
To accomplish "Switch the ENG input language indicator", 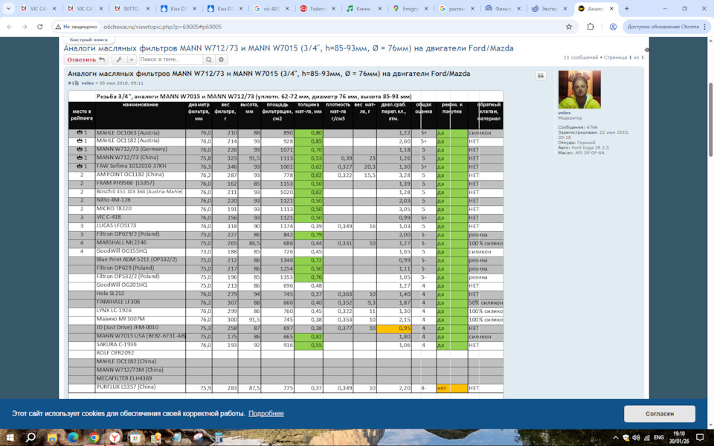I will 658,437.
